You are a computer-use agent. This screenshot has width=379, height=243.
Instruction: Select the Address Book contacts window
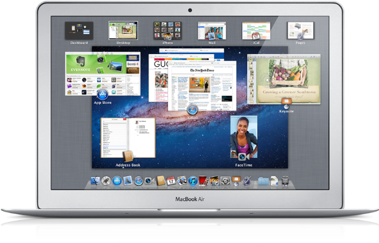coord(128,138)
